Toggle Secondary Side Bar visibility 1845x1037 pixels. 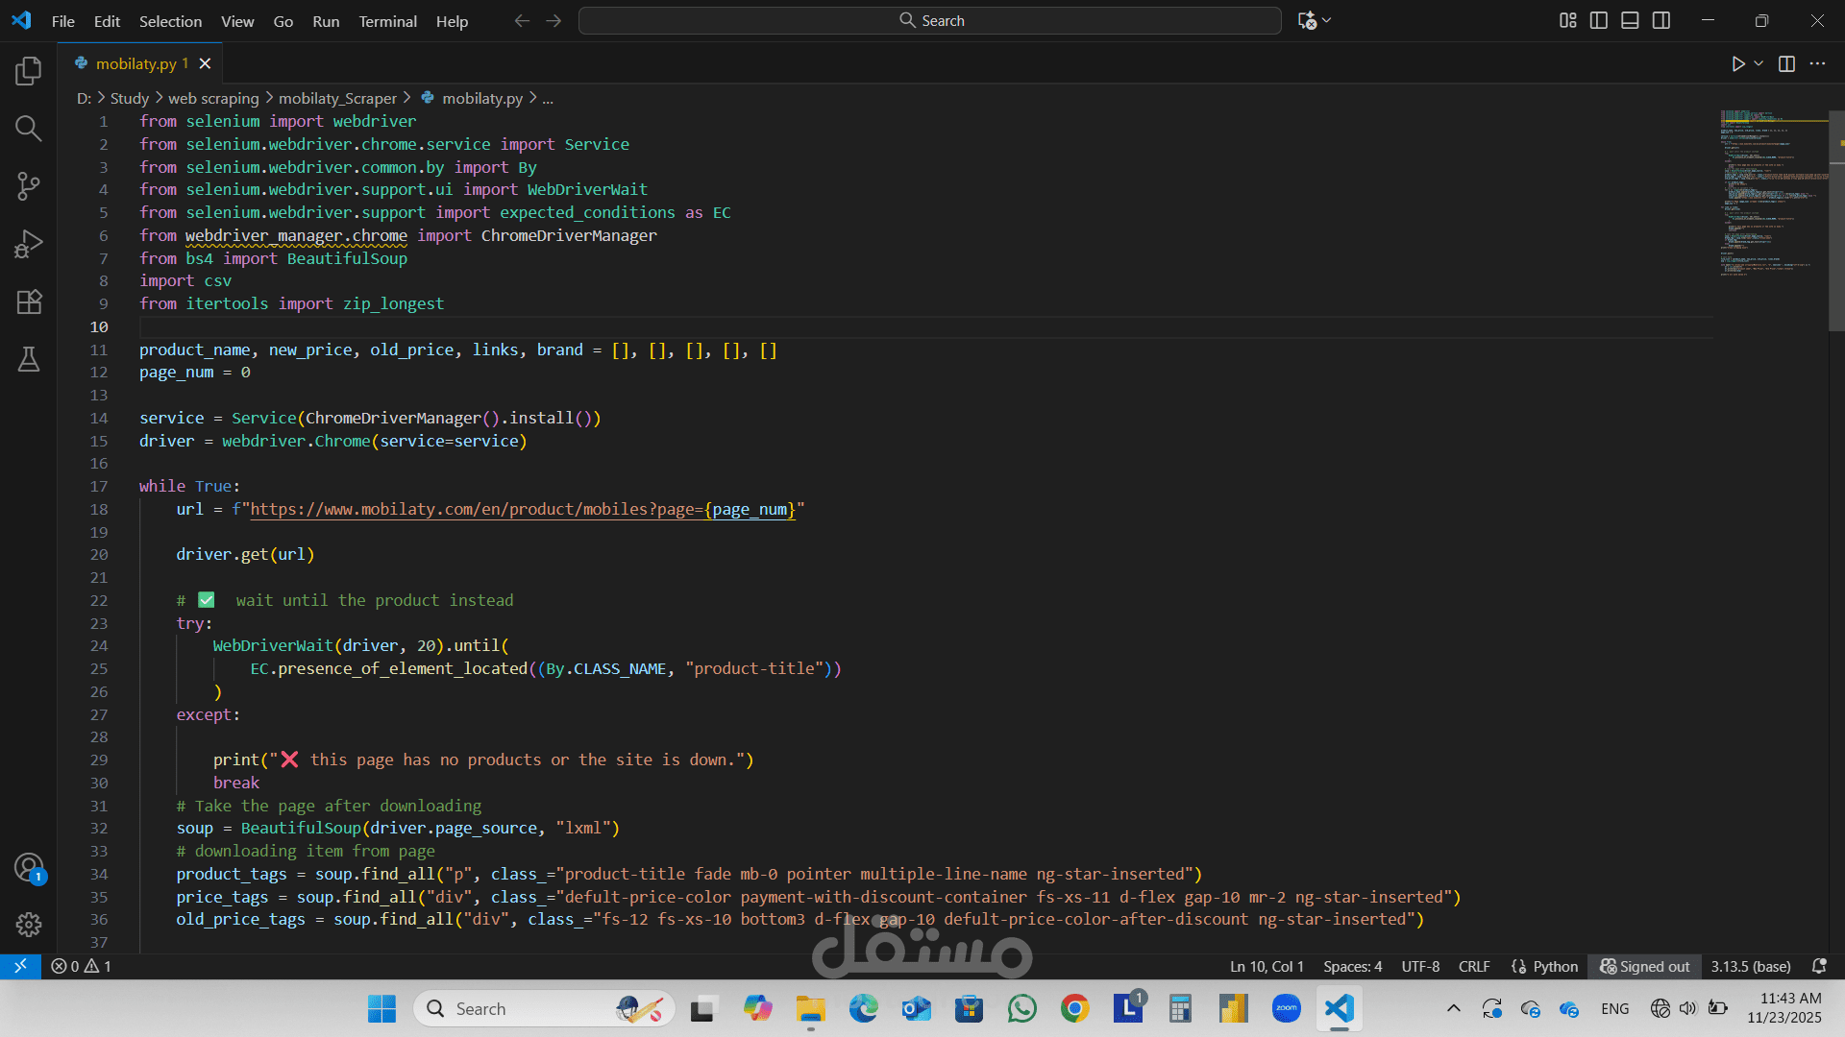tap(1661, 20)
